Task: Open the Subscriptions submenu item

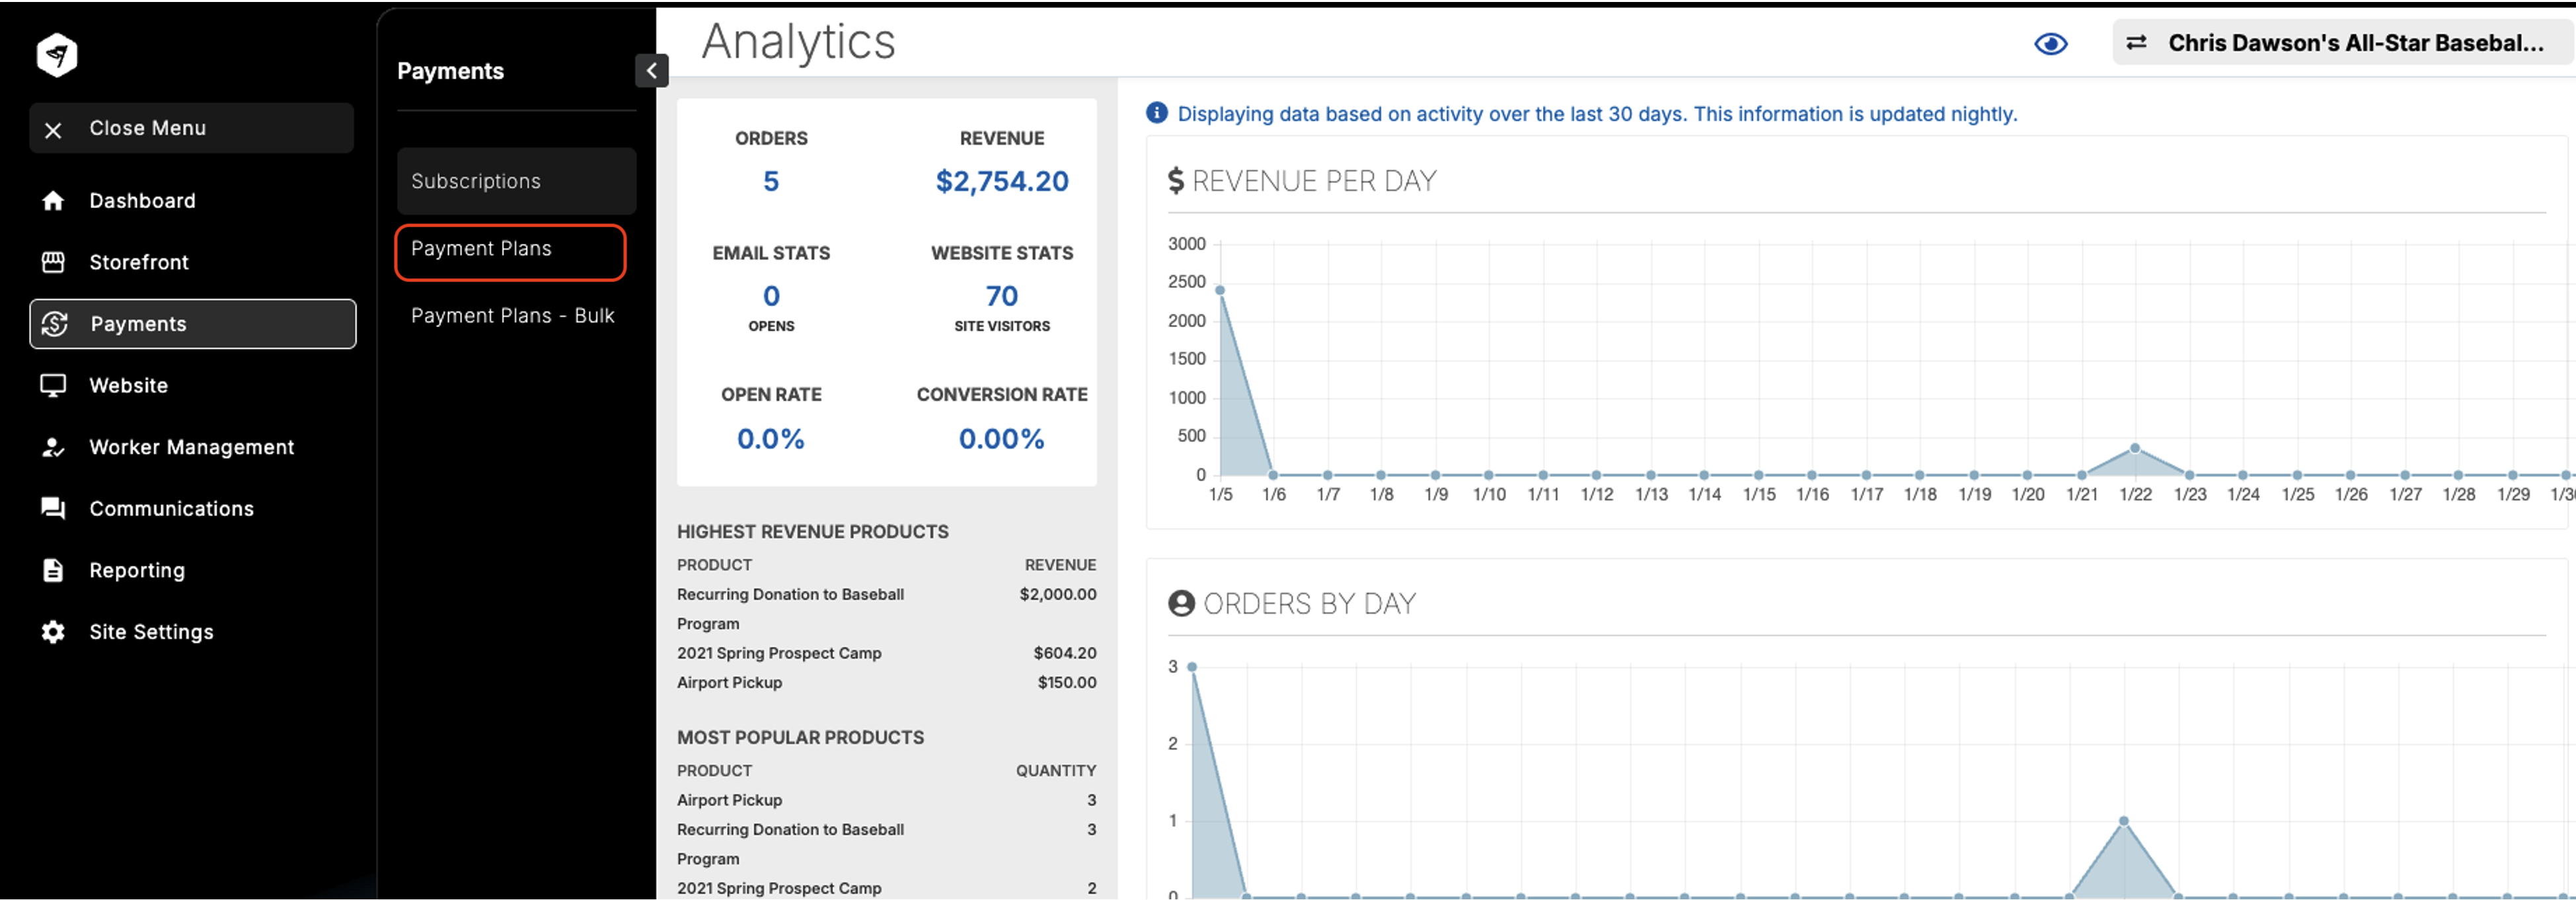Action: tap(517, 181)
